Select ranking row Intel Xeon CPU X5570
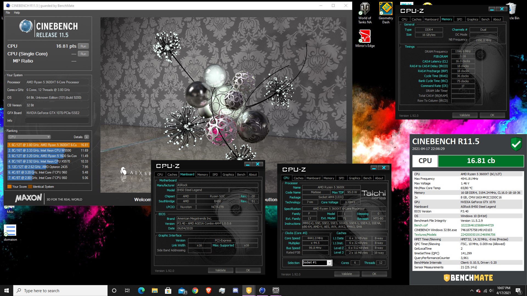The image size is (527, 296). pyautogui.click(x=48, y=161)
